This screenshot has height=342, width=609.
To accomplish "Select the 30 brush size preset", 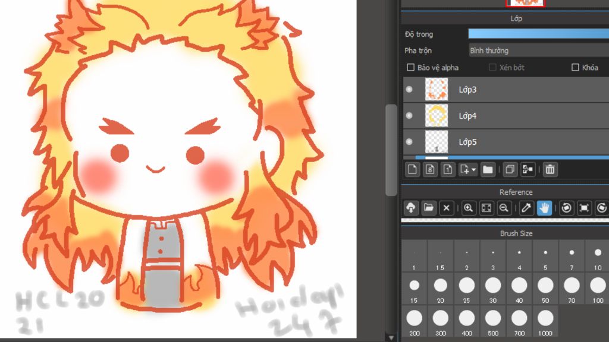I will coord(493,289).
